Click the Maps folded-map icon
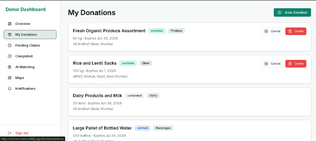The width and height of the screenshot is (316, 141). point(10,78)
